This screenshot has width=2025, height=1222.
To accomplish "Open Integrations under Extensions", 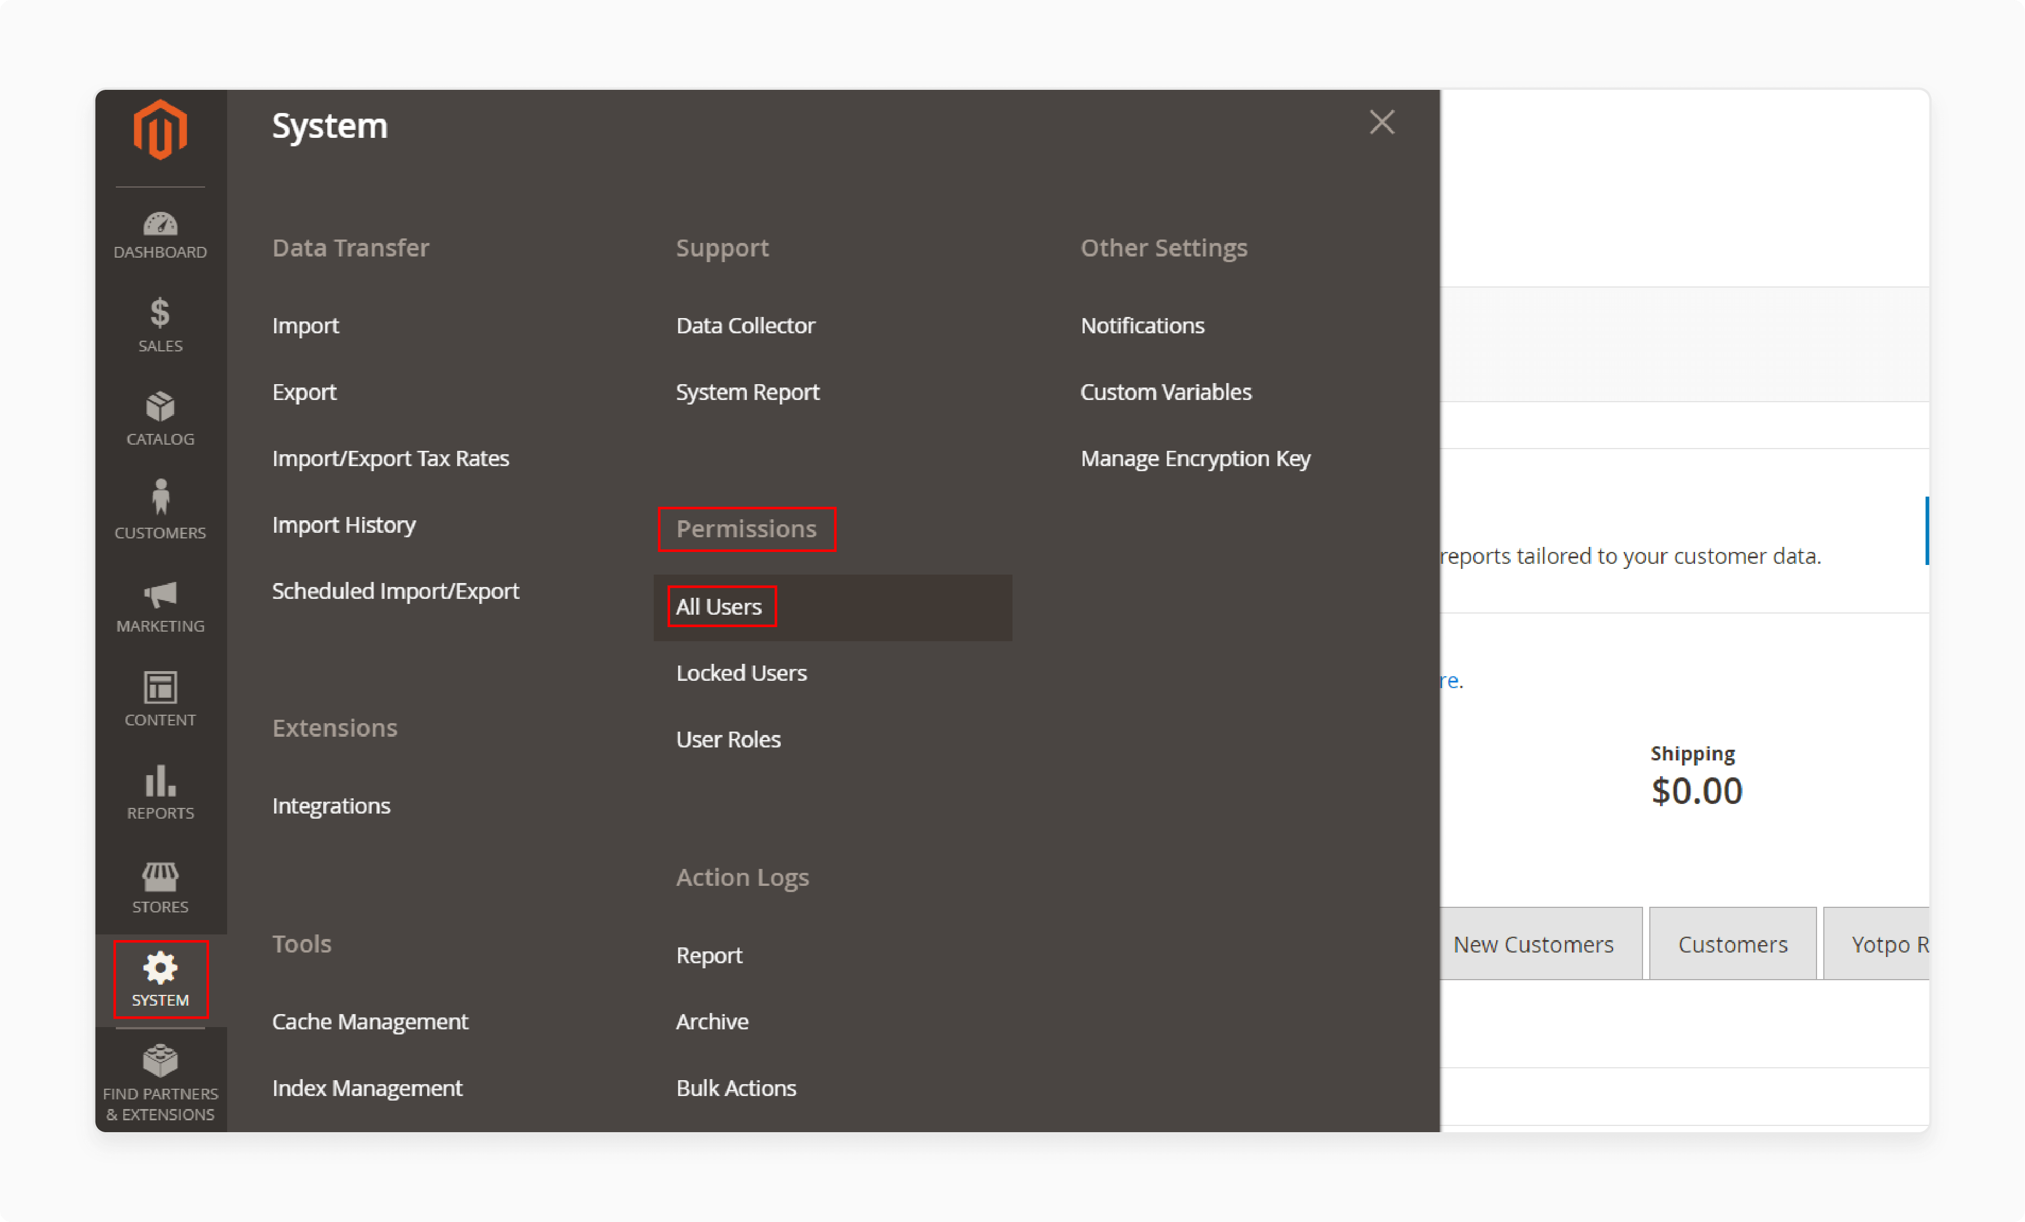I will tap(331, 806).
